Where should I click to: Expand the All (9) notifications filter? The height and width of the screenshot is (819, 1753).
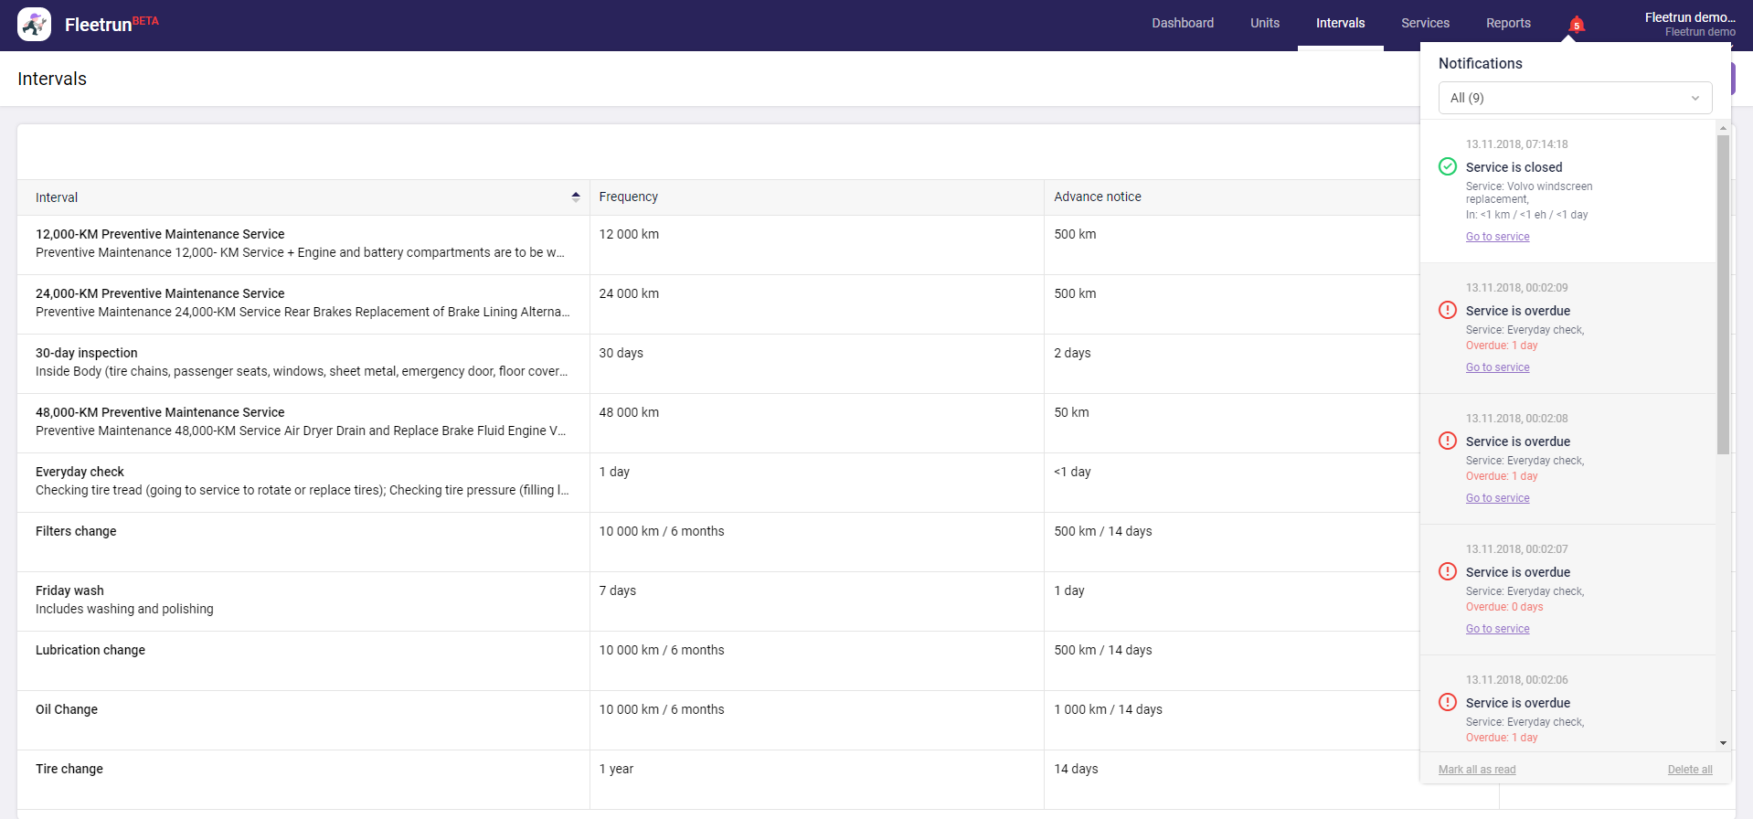click(1574, 98)
